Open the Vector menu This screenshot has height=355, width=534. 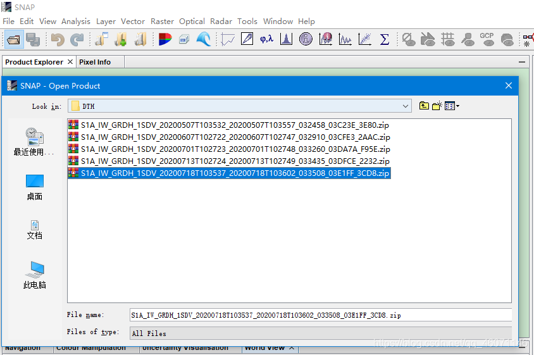133,21
